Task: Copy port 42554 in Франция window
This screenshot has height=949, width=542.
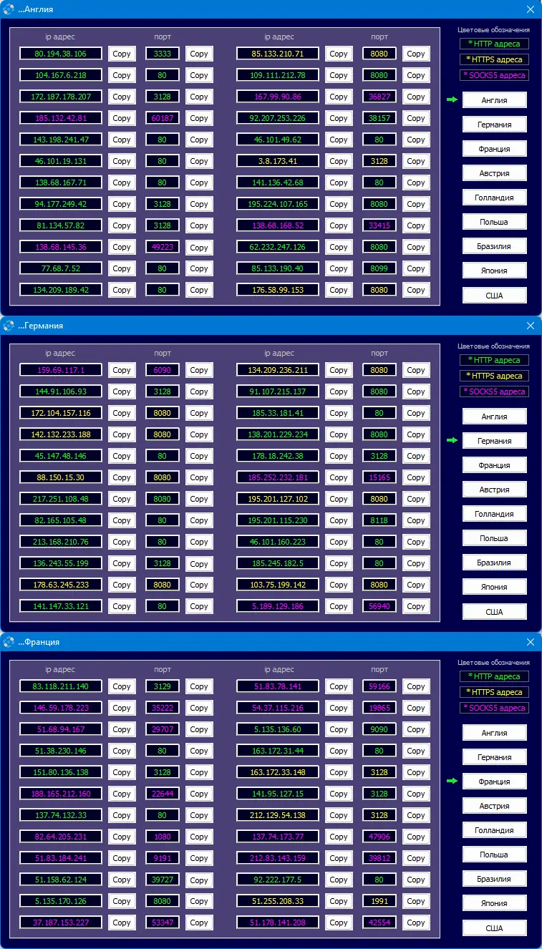Action: (x=416, y=923)
